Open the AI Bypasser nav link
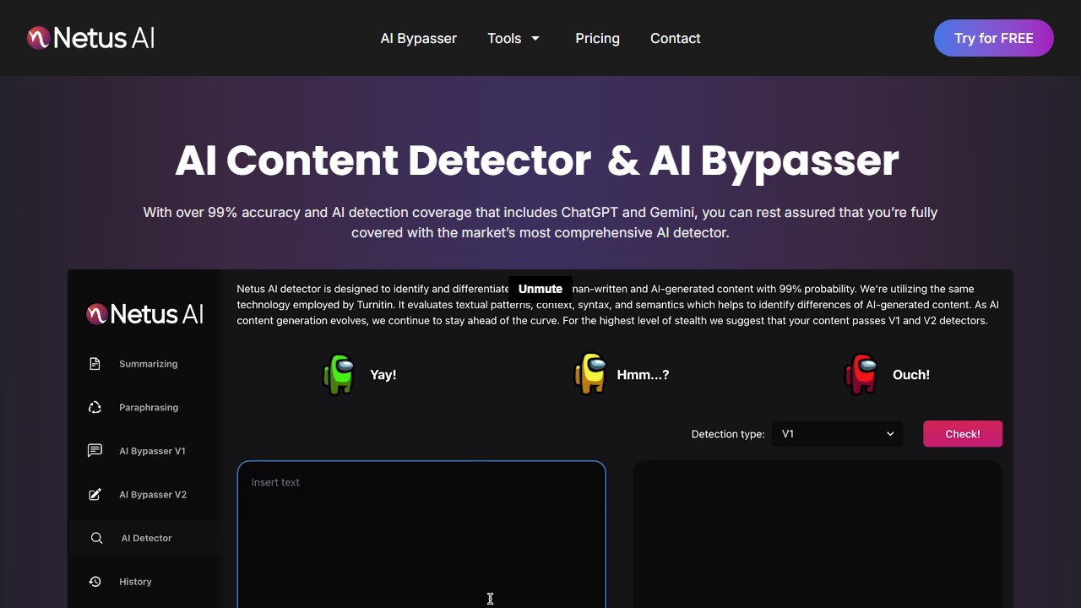Screen dimensions: 1081x608 pos(418,38)
